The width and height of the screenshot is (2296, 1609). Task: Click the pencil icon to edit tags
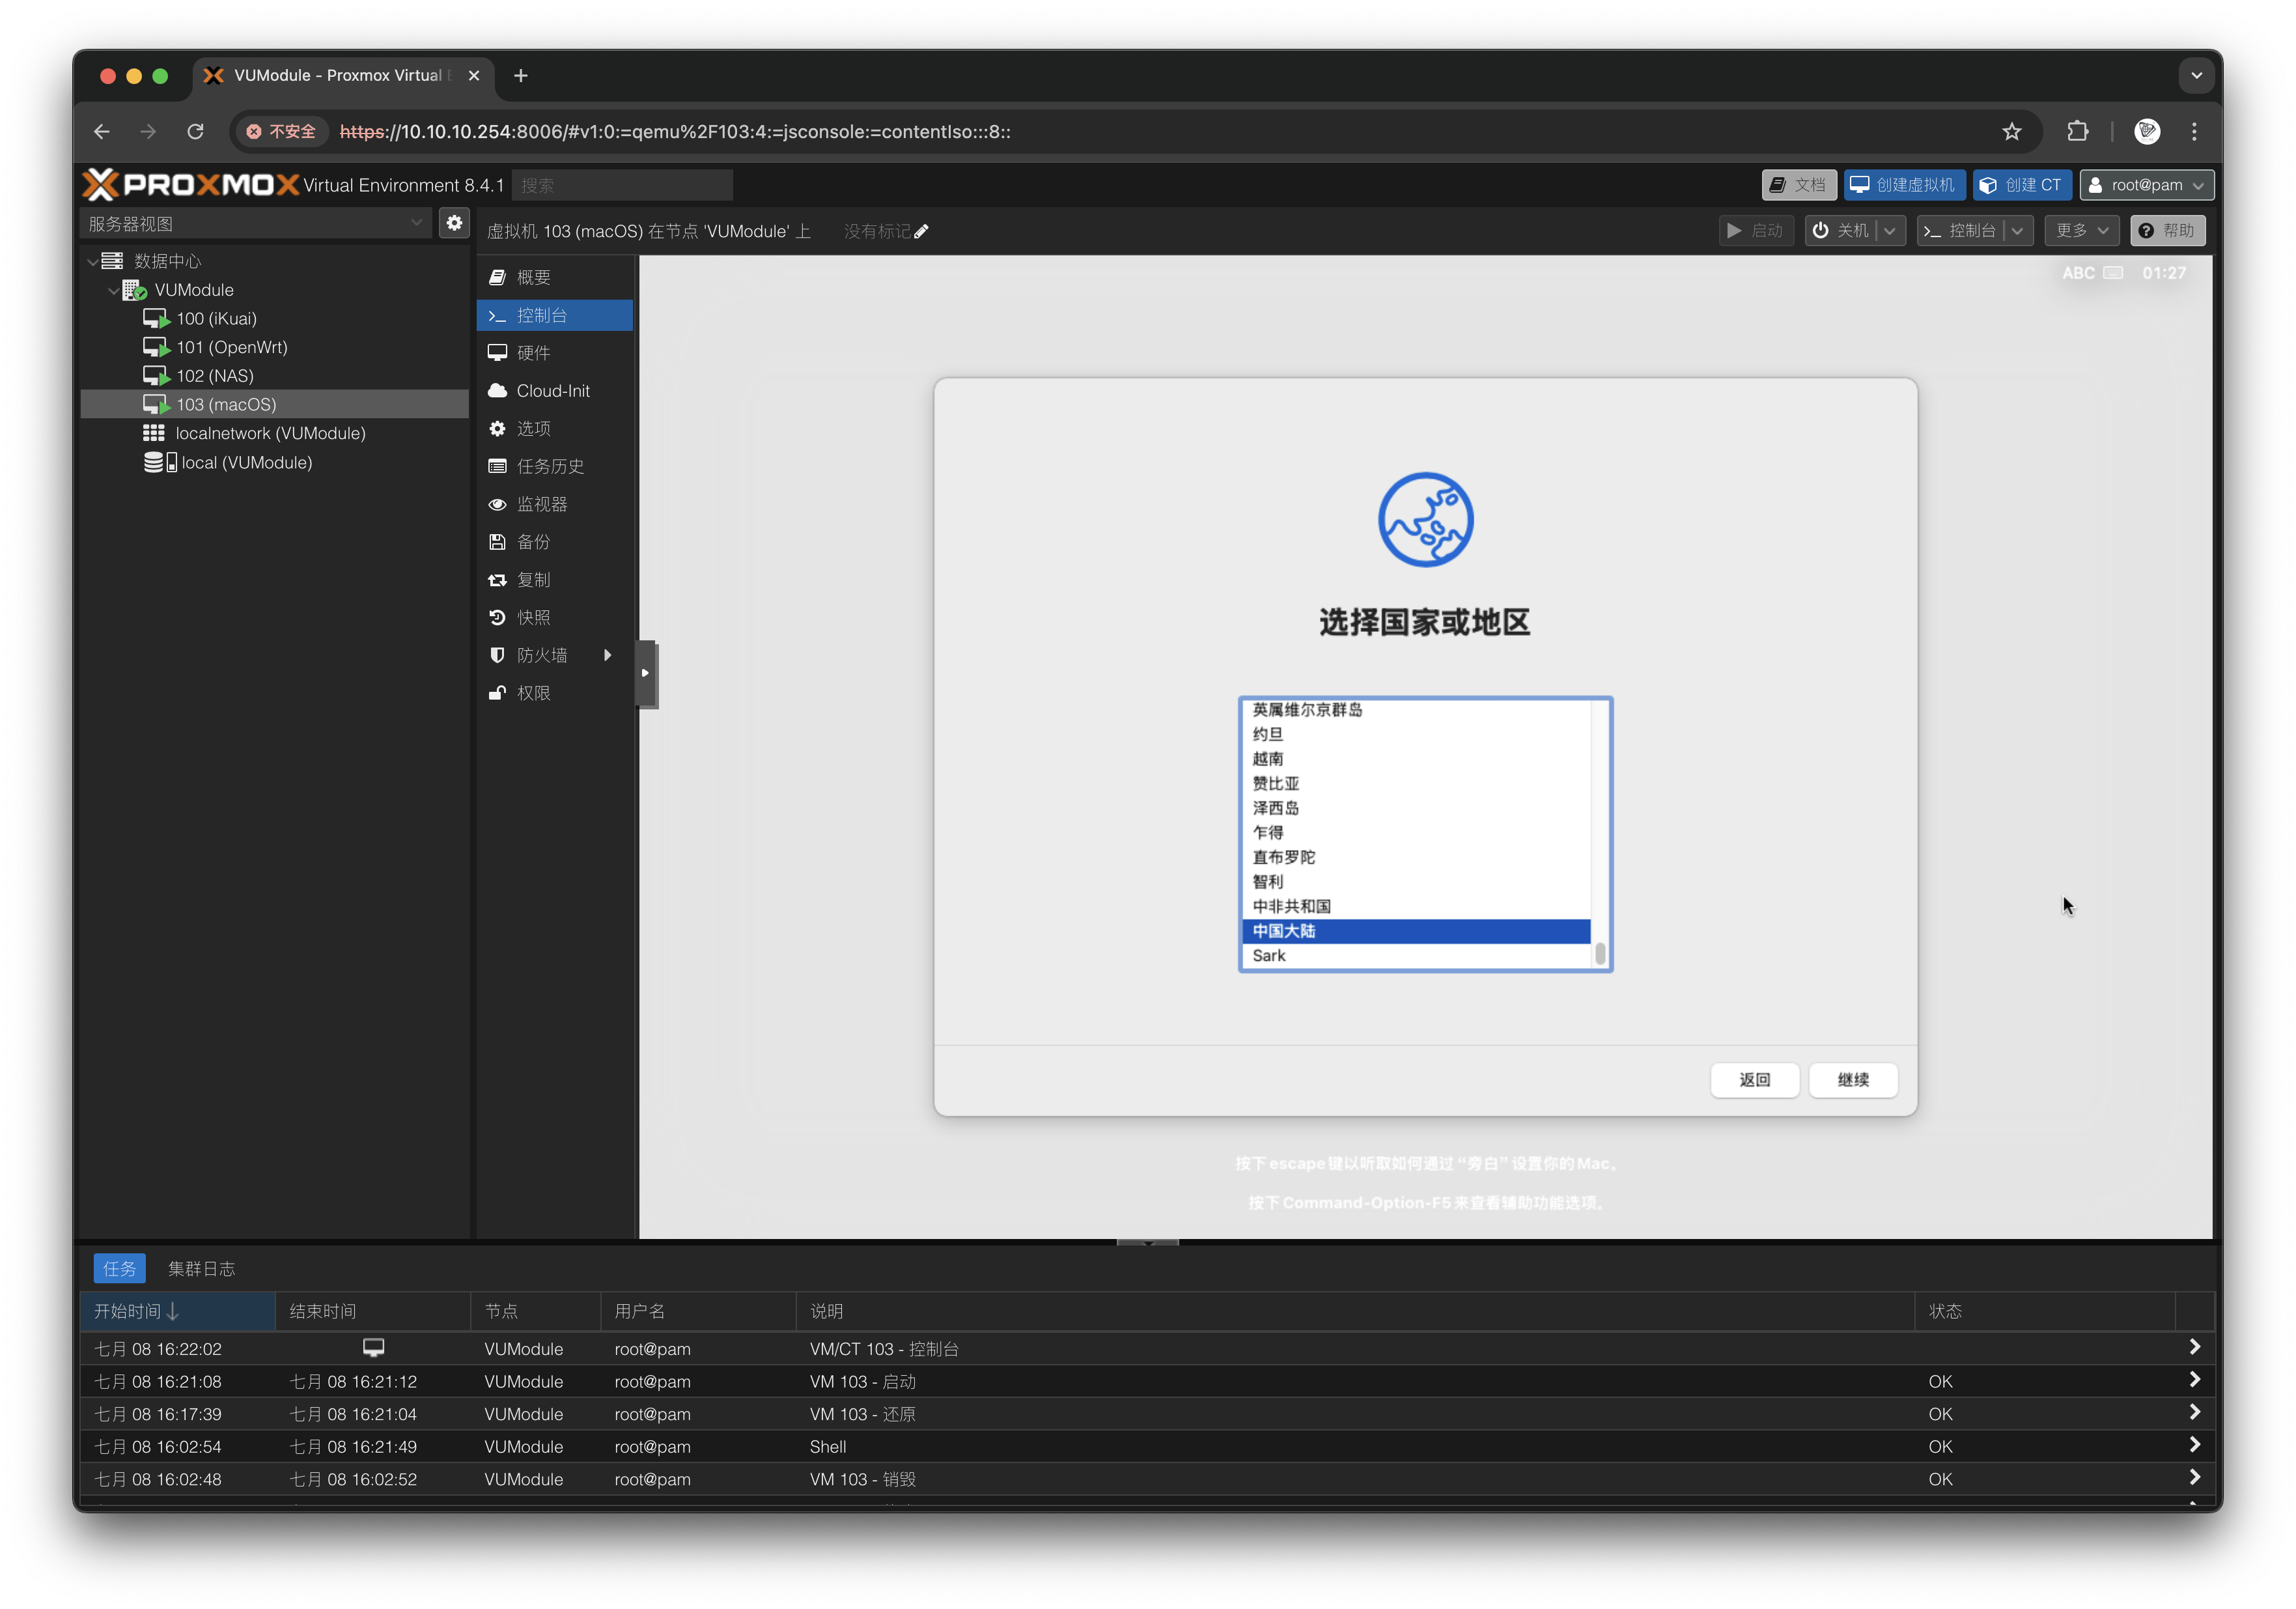coord(921,232)
